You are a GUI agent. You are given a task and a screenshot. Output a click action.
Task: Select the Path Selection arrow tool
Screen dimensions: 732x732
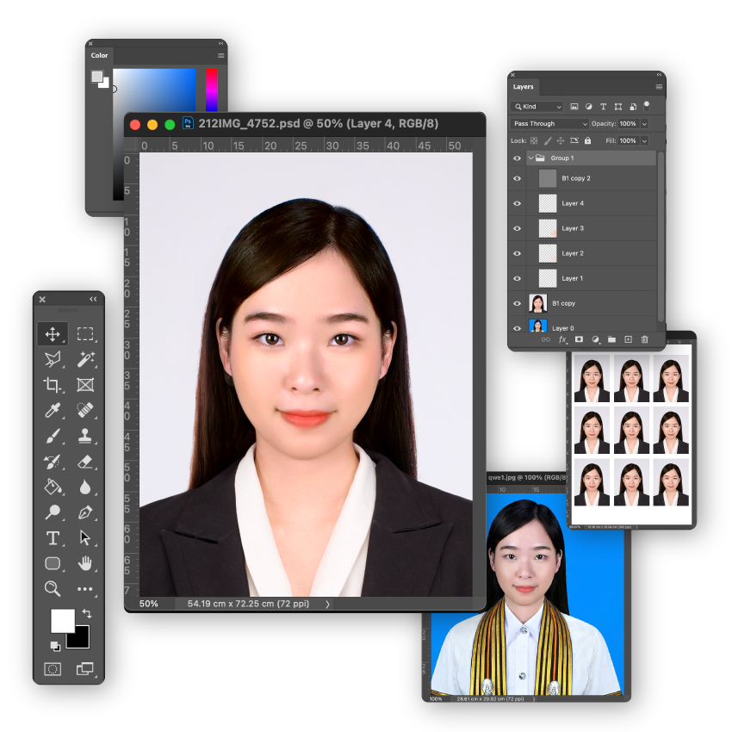tap(85, 537)
